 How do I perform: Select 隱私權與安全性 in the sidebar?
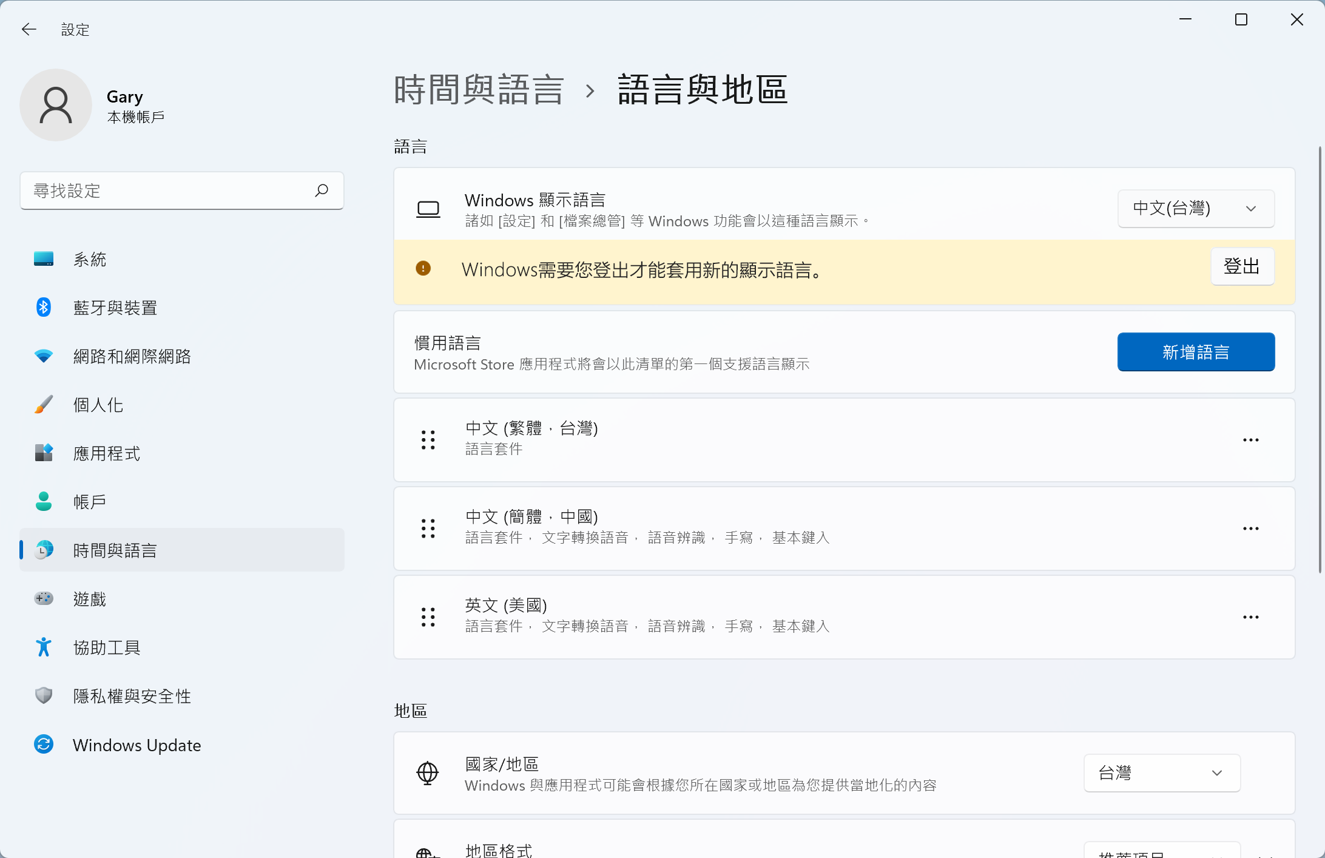pos(182,696)
